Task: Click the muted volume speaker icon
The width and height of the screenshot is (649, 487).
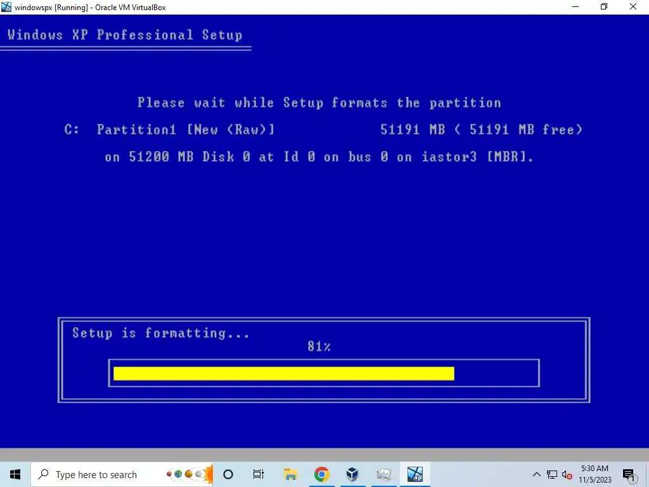Action: click(567, 475)
